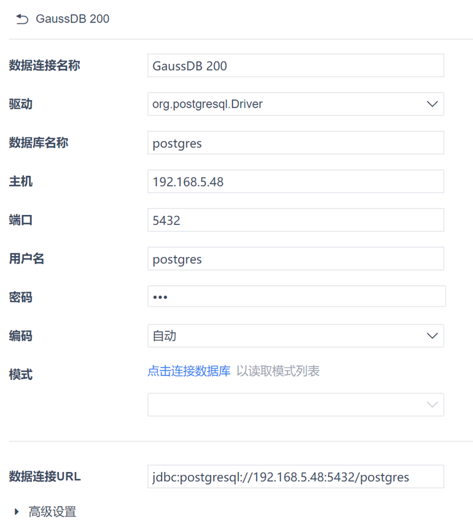
Task: Click the GaussDB 200 page title
Action: point(73,19)
